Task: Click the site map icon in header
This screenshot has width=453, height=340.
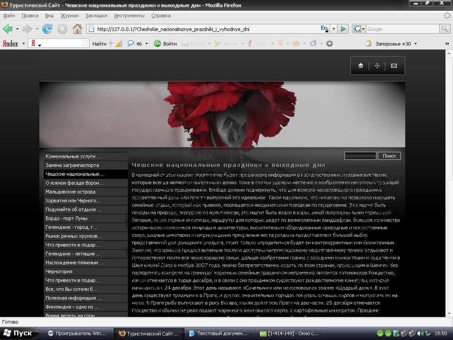Action: click(377, 66)
